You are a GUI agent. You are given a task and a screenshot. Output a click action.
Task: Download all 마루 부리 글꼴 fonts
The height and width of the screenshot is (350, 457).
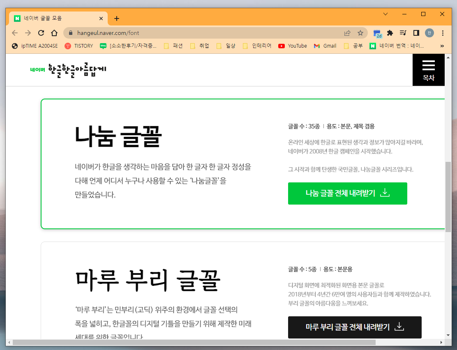(355, 327)
